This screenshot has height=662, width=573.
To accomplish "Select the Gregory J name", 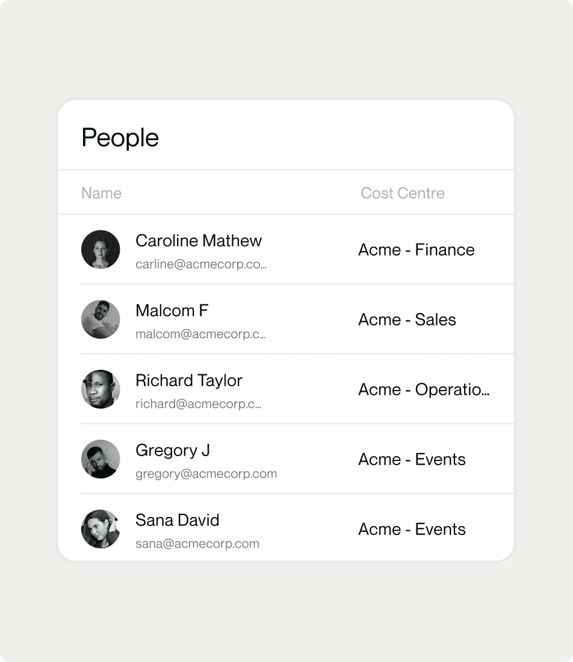I will click(x=173, y=451).
